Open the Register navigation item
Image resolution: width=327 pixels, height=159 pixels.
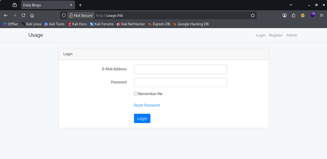pyautogui.click(x=276, y=35)
